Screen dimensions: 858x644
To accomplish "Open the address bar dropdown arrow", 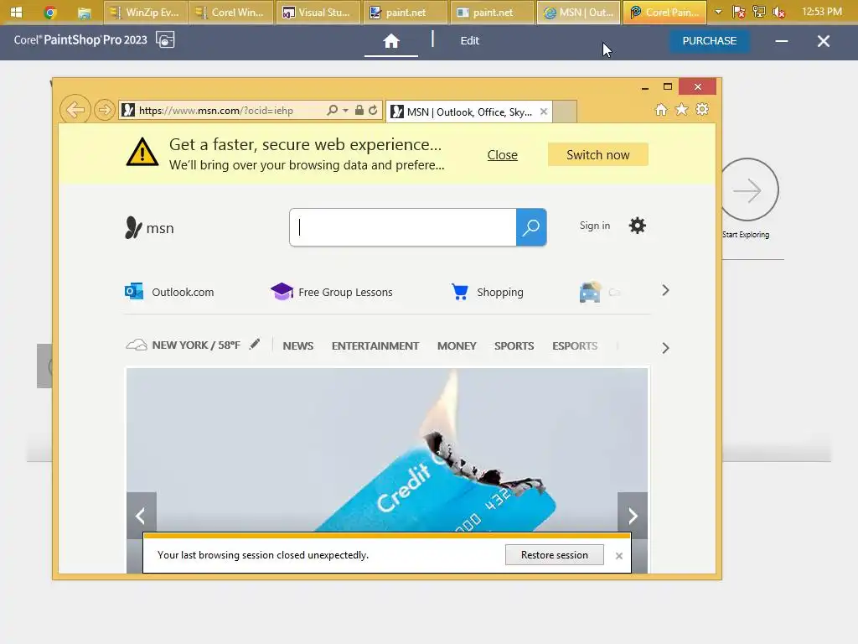I will tap(345, 111).
